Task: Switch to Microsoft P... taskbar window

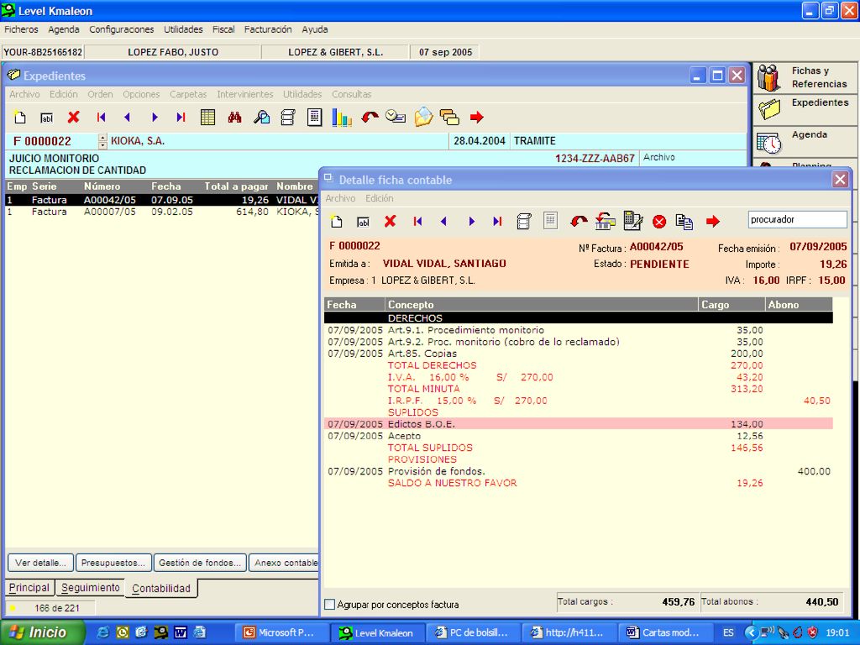Action: (x=282, y=632)
